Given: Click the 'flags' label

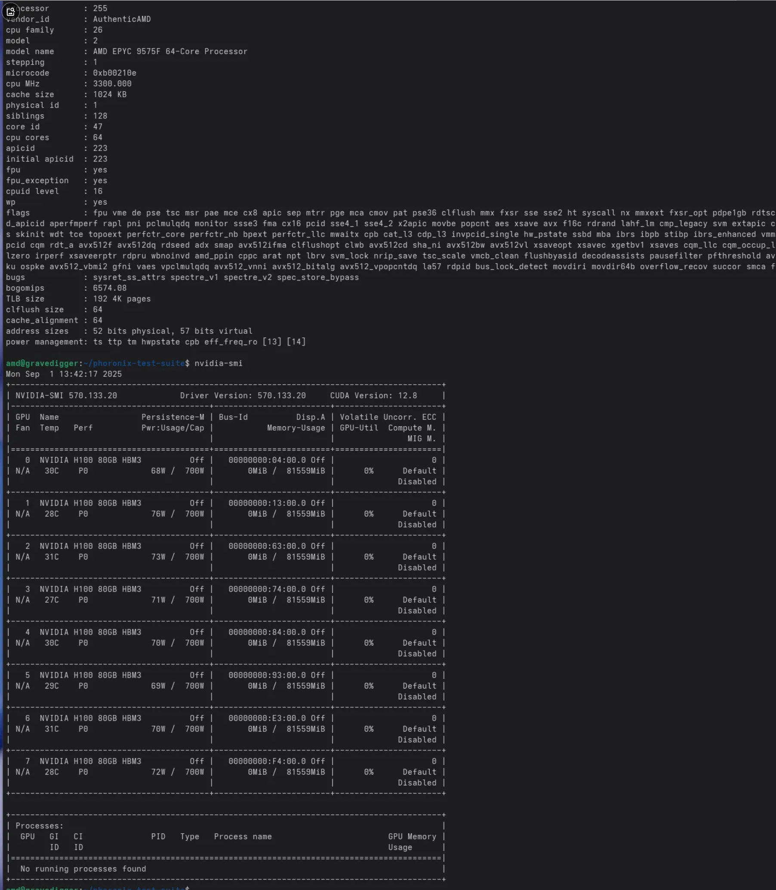Looking at the screenshot, I should 18,212.
